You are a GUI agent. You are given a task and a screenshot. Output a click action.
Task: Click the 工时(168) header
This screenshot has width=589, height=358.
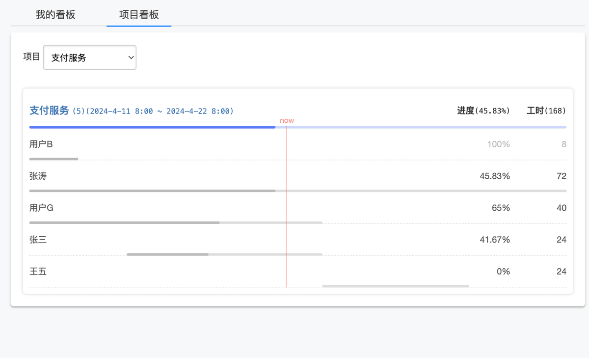546,110
